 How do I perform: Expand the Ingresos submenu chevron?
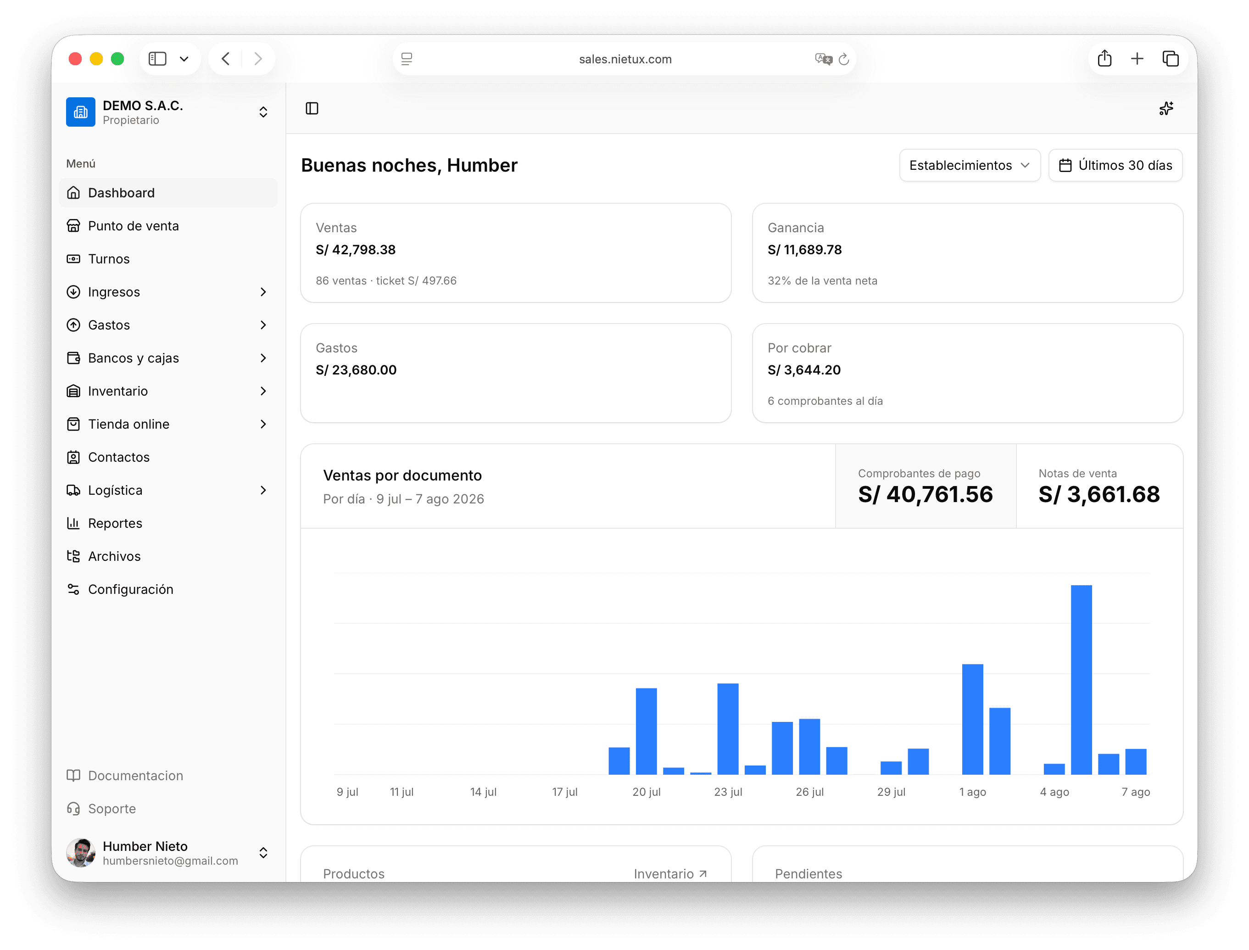point(263,292)
